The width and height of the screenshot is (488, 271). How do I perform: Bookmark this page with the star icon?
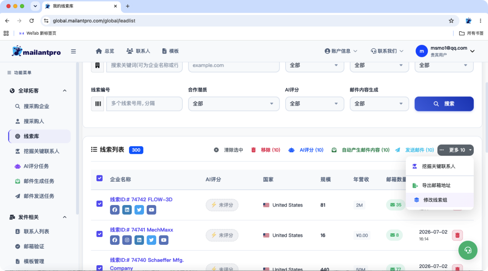pos(451,21)
